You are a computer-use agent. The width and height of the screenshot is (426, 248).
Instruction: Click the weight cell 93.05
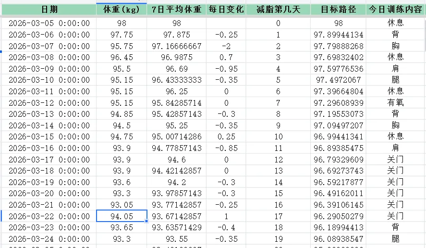[122, 204]
